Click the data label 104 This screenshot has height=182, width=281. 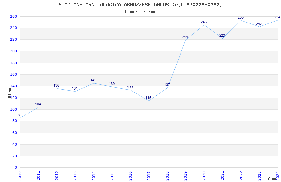pos(38,104)
